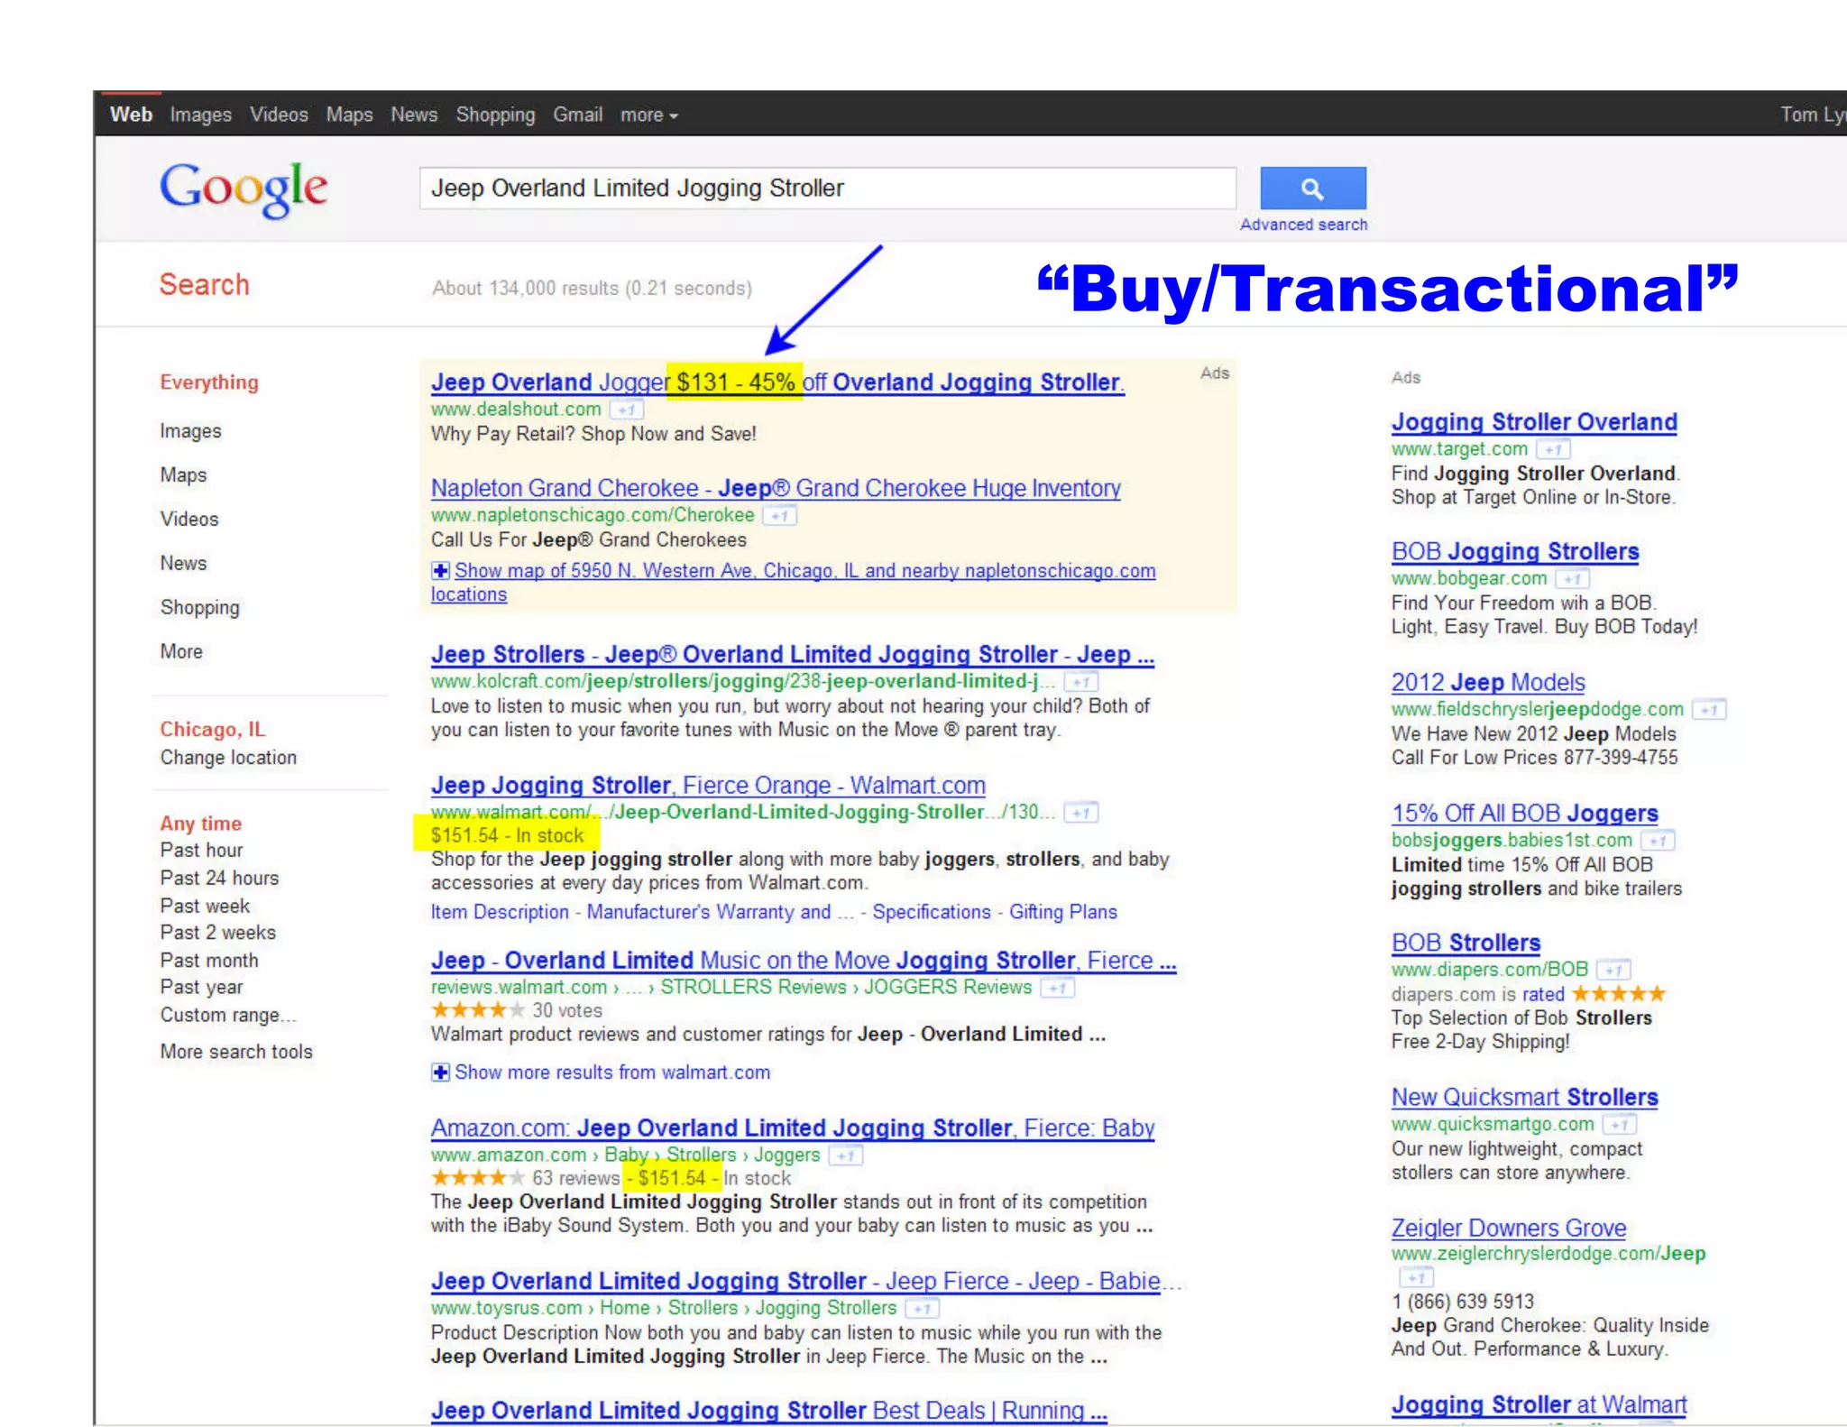Filter results to Past 24 hours

220,878
